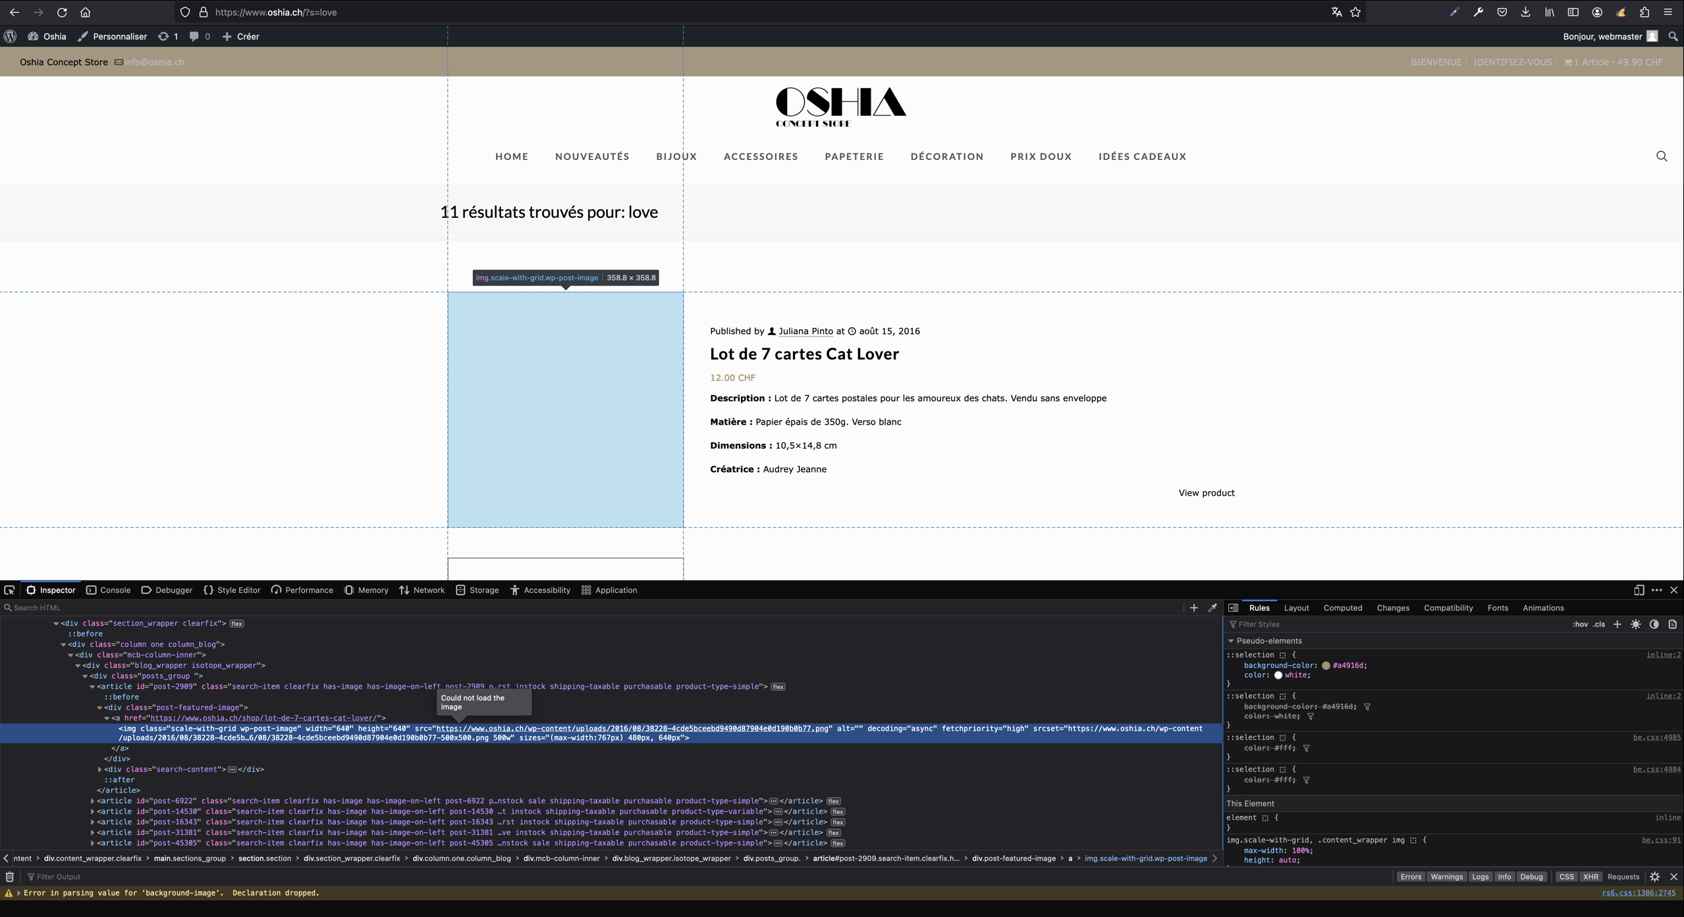Click the #a4916d background-color swatch
Screen dimensions: 1684x917
coord(1326,666)
